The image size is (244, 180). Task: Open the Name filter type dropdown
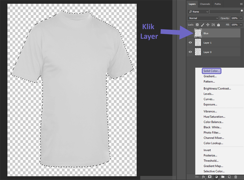[198, 12]
